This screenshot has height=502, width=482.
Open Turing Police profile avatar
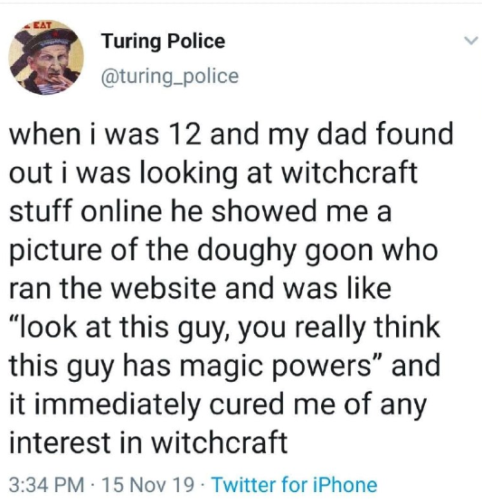[x=45, y=59]
